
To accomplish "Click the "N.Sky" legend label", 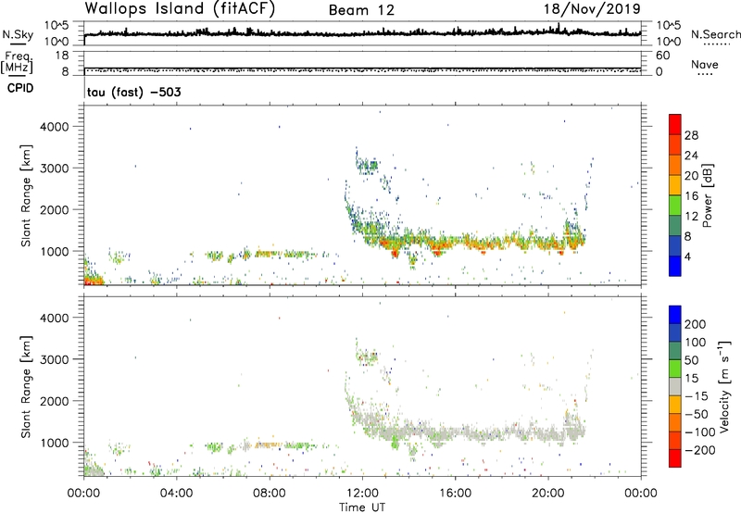I will (x=18, y=34).
